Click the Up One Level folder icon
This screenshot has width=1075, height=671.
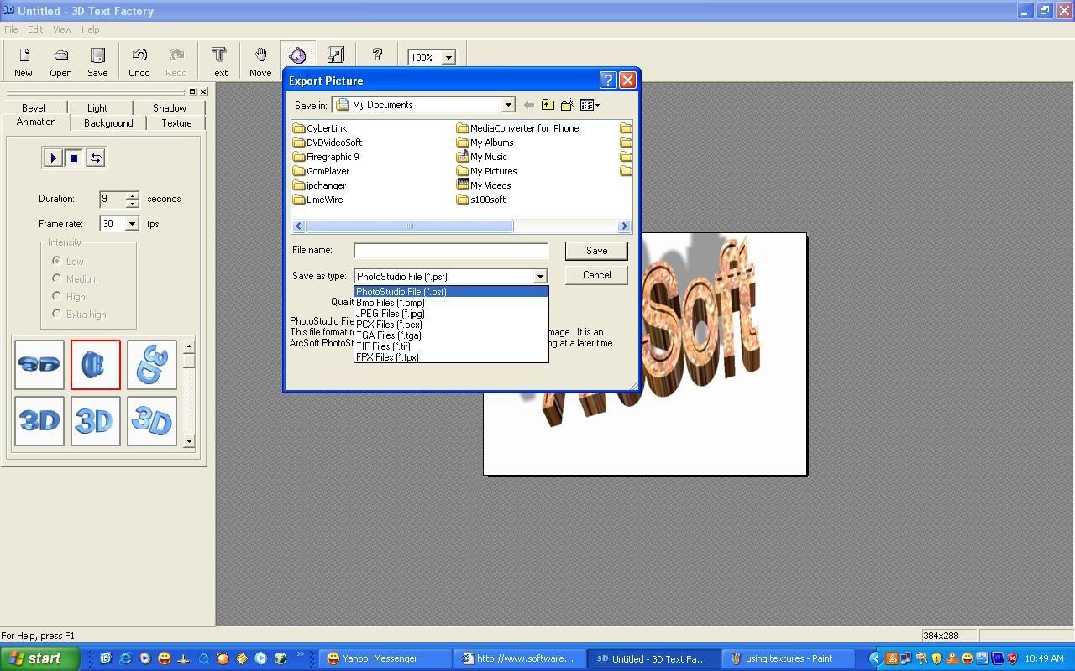click(x=548, y=104)
